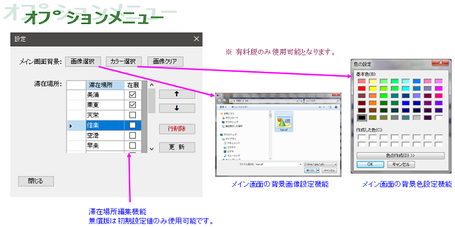The height and width of the screenshot is (227, 455).
Task: Select the bright yellow basic color swatch
Action: click(373, 88)
